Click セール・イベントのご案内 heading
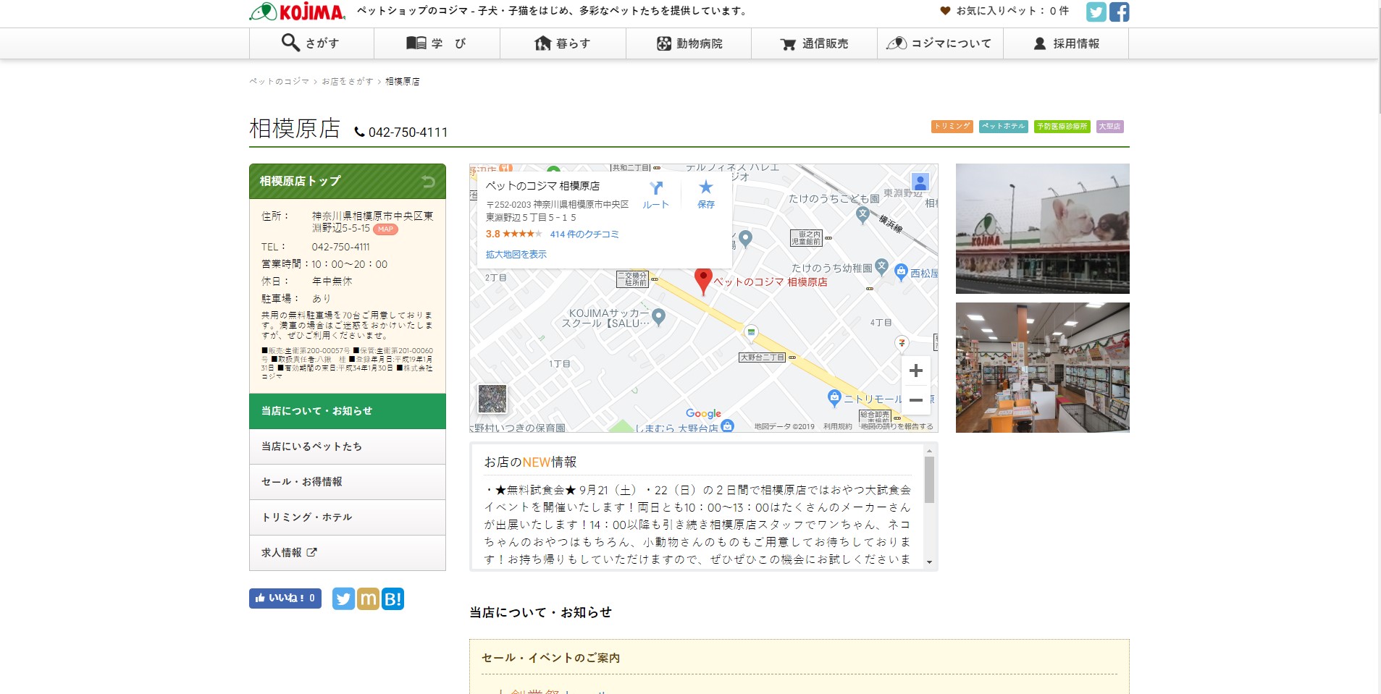This screenshot has width=1381, height=694. pos(551,658)
